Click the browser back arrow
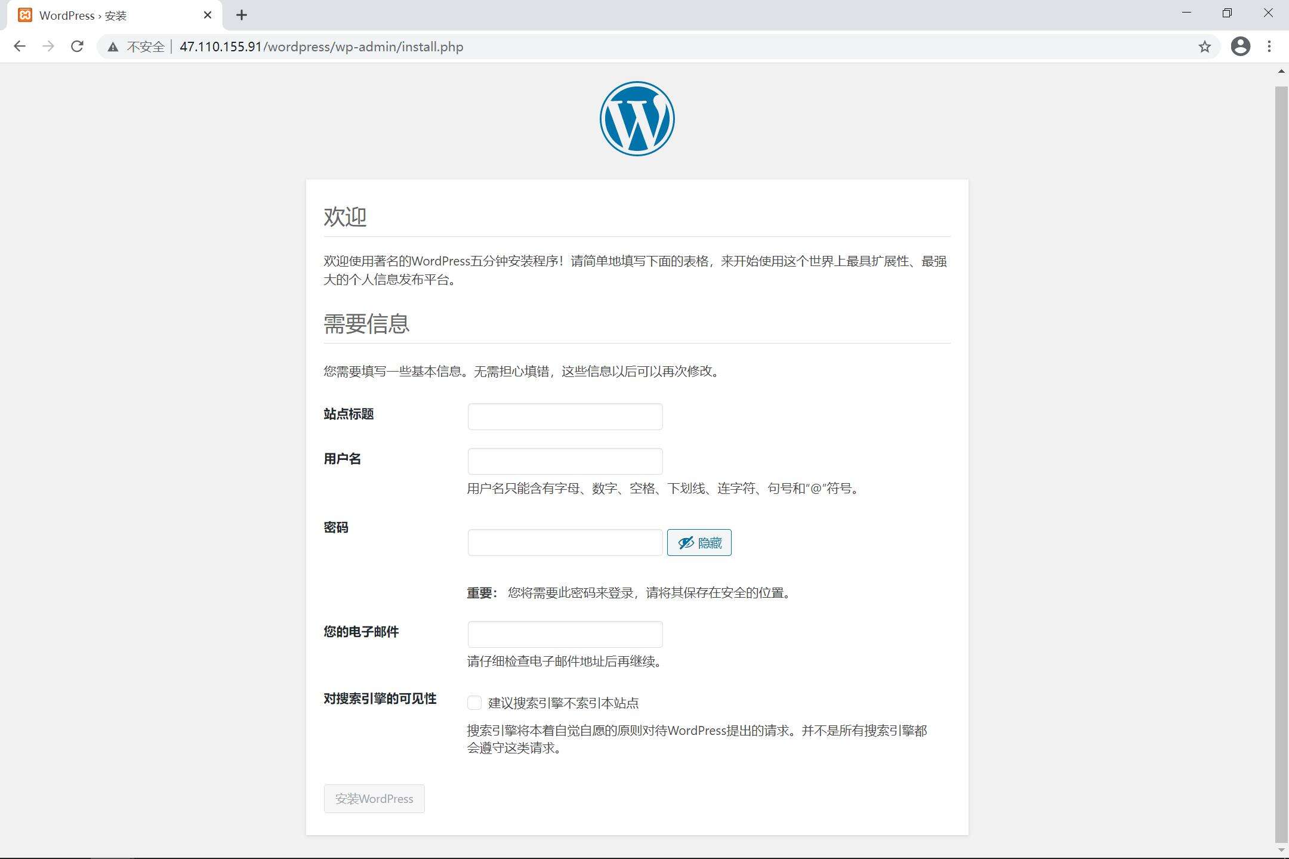Viewport: 1289px width, 859px height. click(20, 47)
